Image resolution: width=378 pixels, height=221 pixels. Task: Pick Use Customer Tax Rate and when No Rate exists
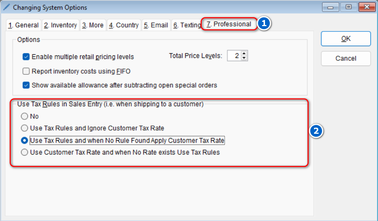point(24,152)
